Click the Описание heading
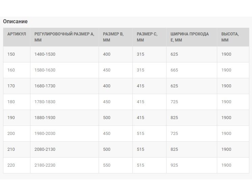This screenshot has height=196, width=252. click(15, 22)
